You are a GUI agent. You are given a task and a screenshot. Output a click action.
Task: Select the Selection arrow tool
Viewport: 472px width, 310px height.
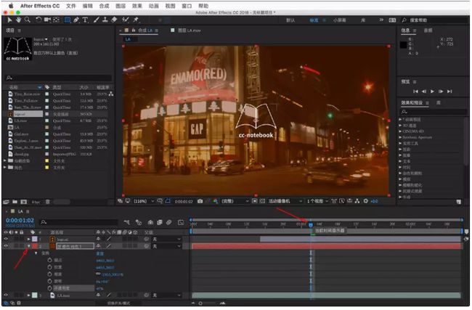click(x=9, y=20)
